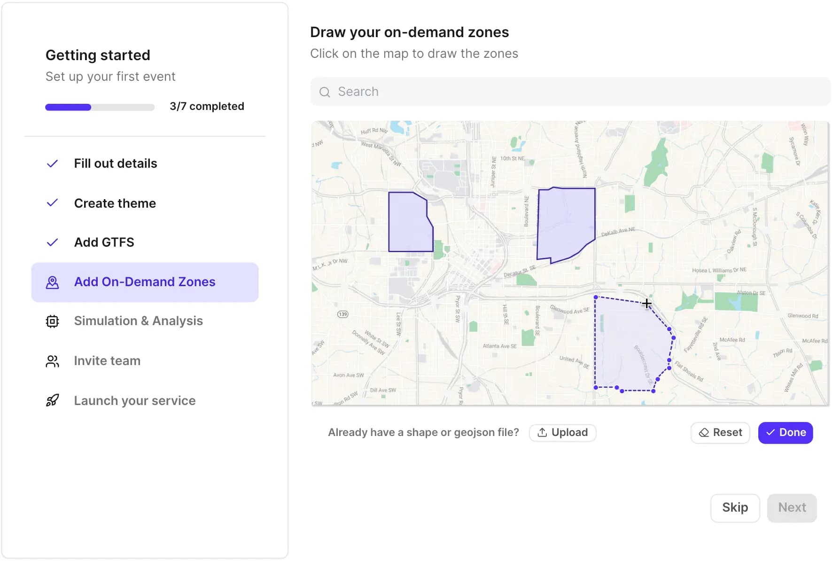Click the Launch your service rocket icon
832x561 pixels.
tap(52, 400)
